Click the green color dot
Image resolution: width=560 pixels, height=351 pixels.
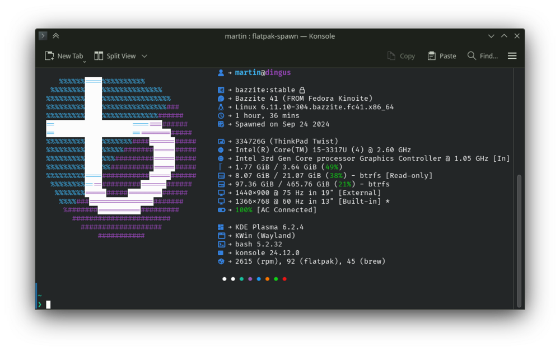point(276,279)
